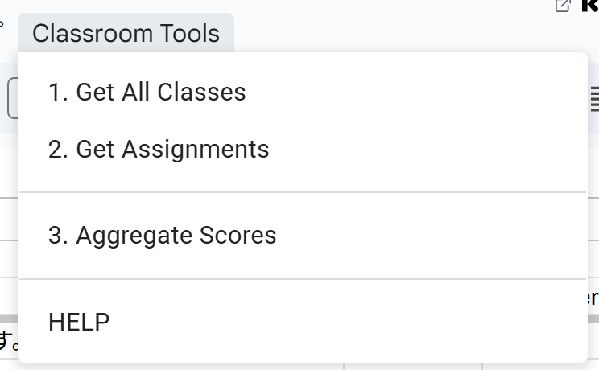Click the gray frozen-row divider bar
The height and width of the screenshot is (370, 599).
pyautogui.click(x=8, y=318)
